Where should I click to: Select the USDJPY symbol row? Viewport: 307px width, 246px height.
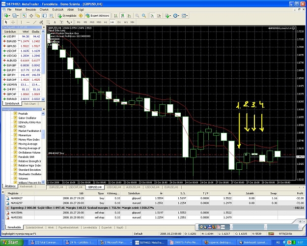(x=22, y=36)
